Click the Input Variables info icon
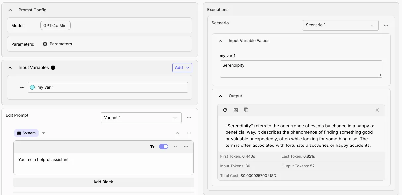 [x=53, y=68]
